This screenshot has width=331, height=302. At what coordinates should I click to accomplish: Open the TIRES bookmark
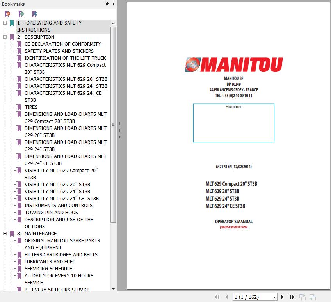[31, 107]
